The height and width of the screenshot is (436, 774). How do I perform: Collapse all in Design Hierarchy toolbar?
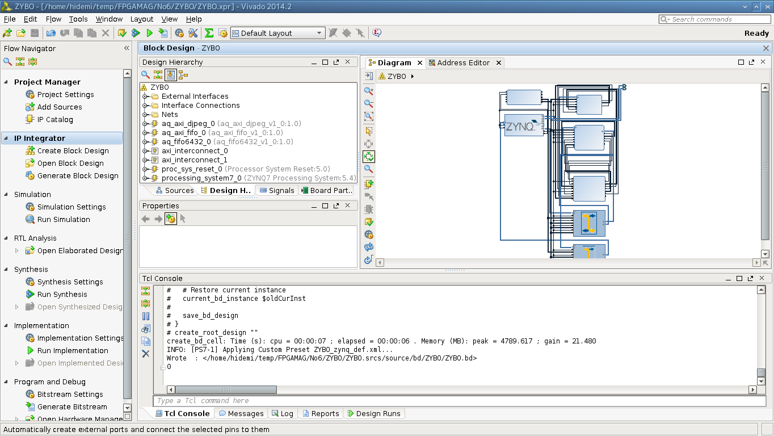click(158, 75)
